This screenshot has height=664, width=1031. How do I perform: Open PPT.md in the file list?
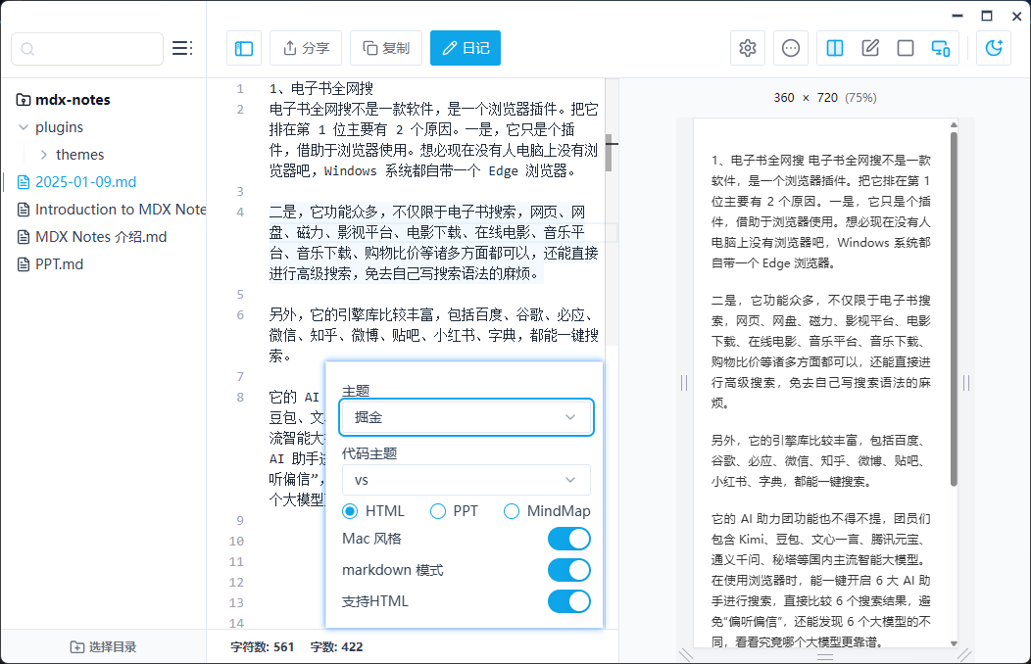[51, 264]
